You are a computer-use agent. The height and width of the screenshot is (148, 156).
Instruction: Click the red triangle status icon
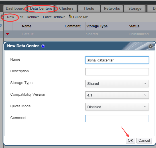coord(8,34)
